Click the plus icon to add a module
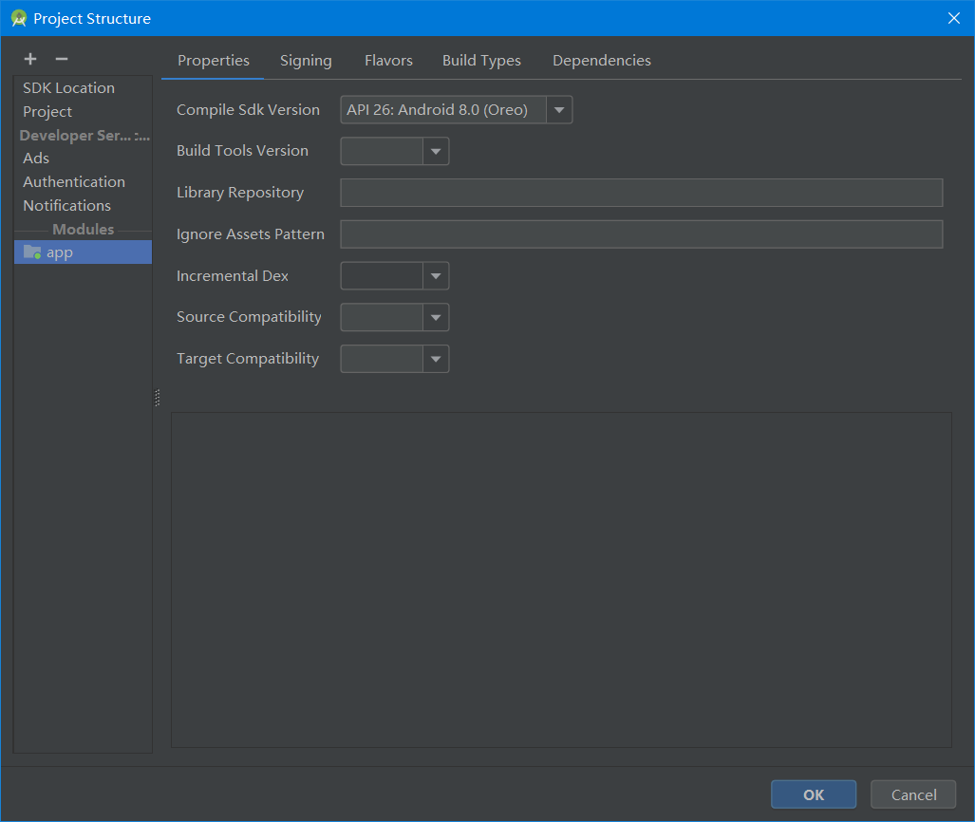Image resolution: width=975 pixels, height=822 pixels. click(29, 58)
